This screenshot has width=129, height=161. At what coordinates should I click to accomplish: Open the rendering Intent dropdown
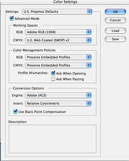pos(58,103)
